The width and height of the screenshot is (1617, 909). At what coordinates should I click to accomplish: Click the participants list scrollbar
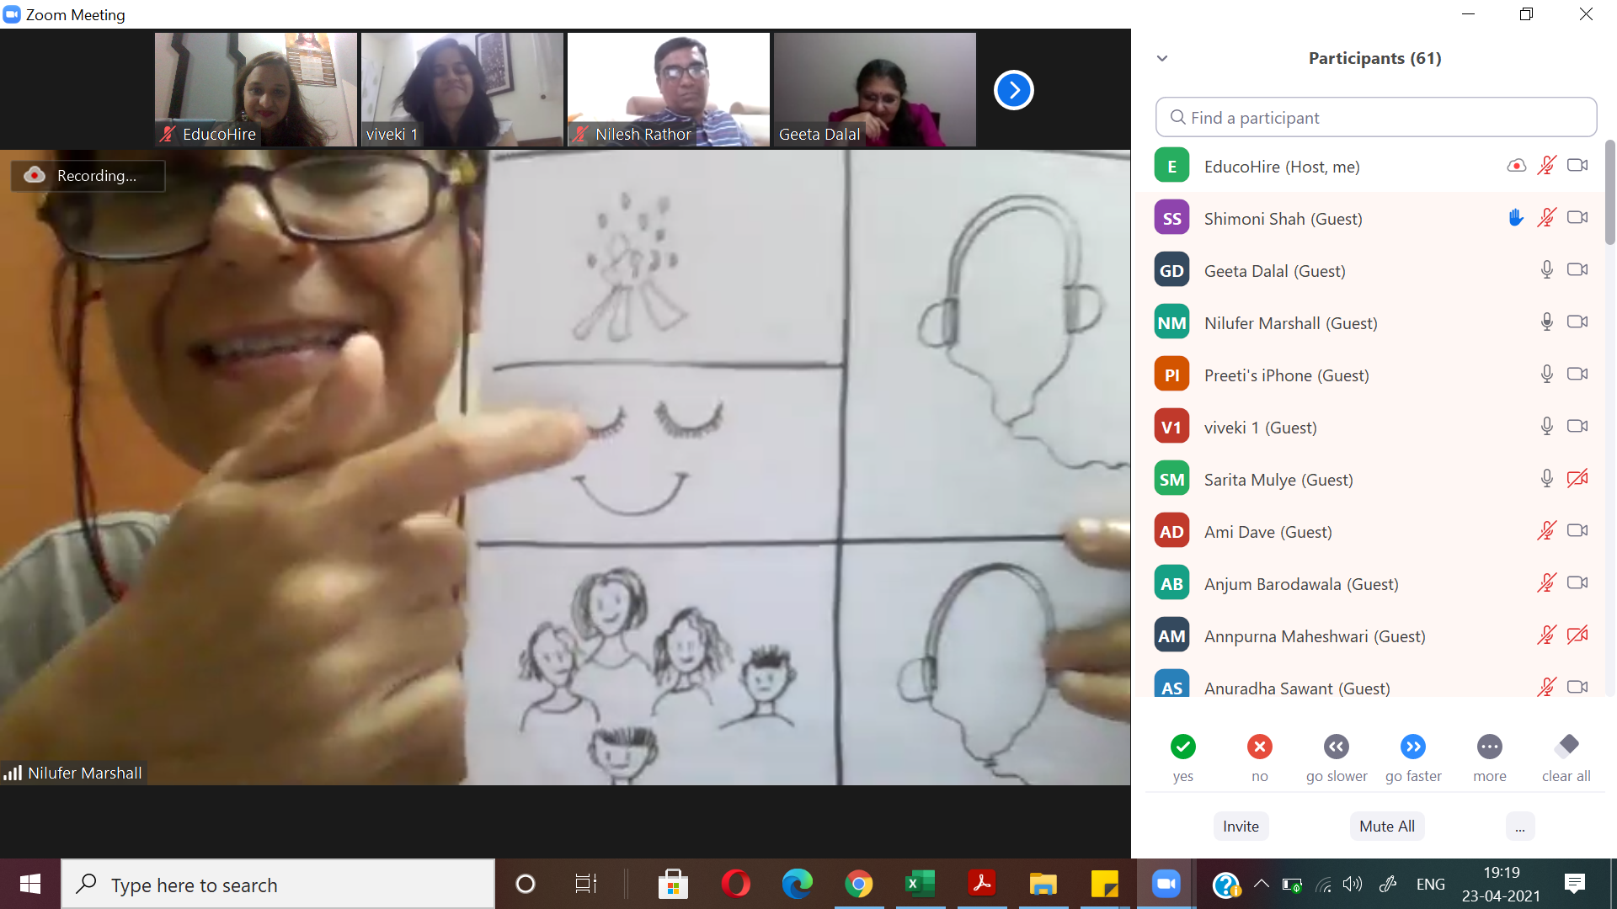[1609, 194]
